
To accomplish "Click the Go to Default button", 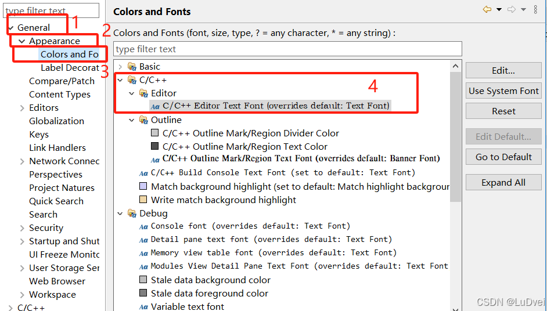I will [503, 157].
